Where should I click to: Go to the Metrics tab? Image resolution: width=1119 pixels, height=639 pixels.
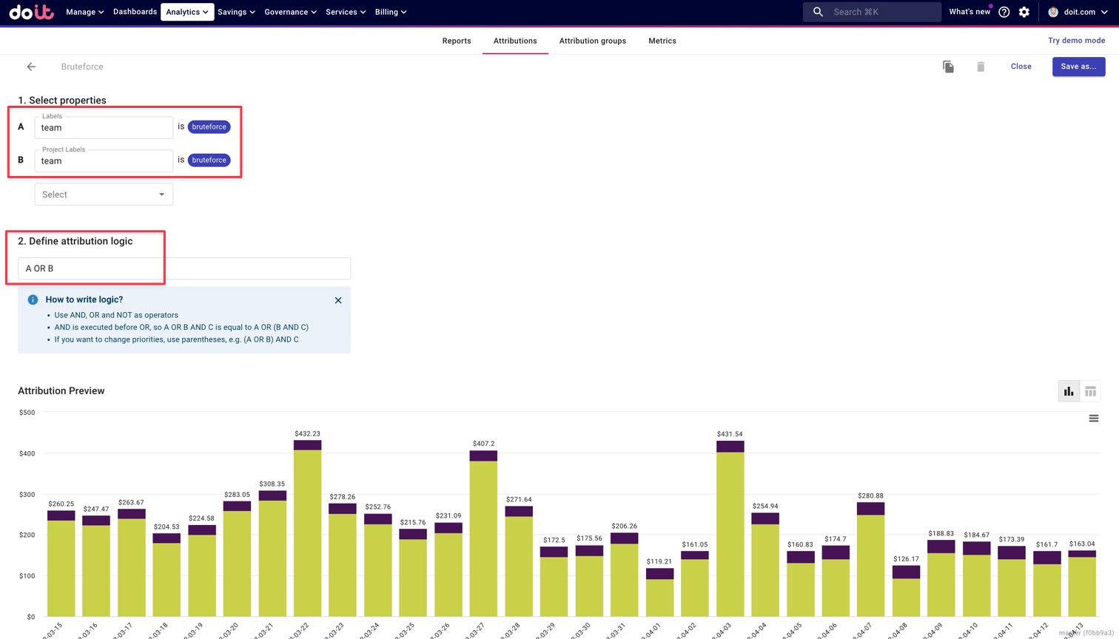click(x=662, y=41)
